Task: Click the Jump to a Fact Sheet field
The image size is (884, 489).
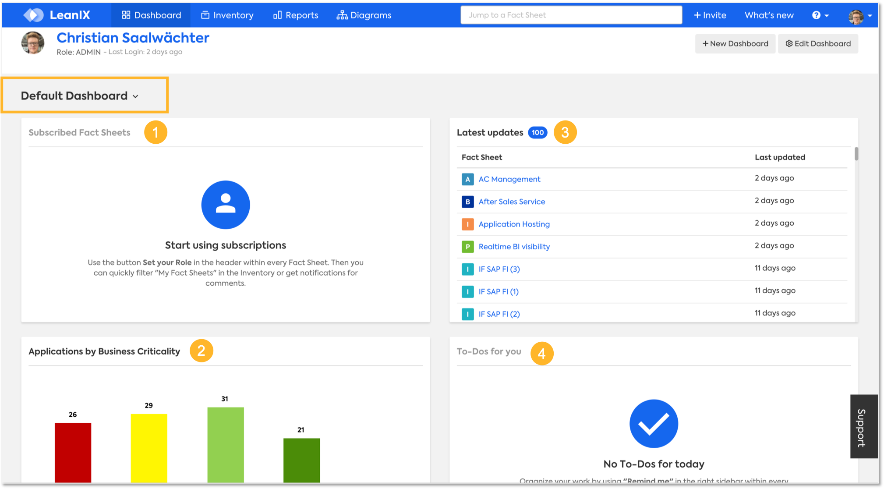Action: [x=571, y=15]
